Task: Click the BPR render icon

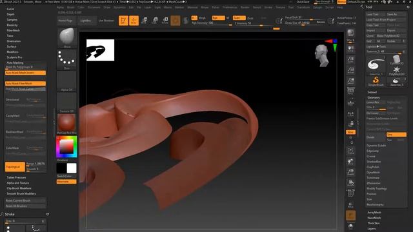Action: click(x=350, y=33)
